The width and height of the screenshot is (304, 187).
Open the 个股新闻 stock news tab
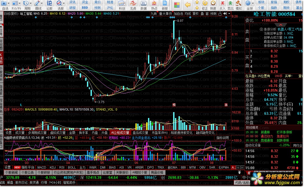[12, 172]
